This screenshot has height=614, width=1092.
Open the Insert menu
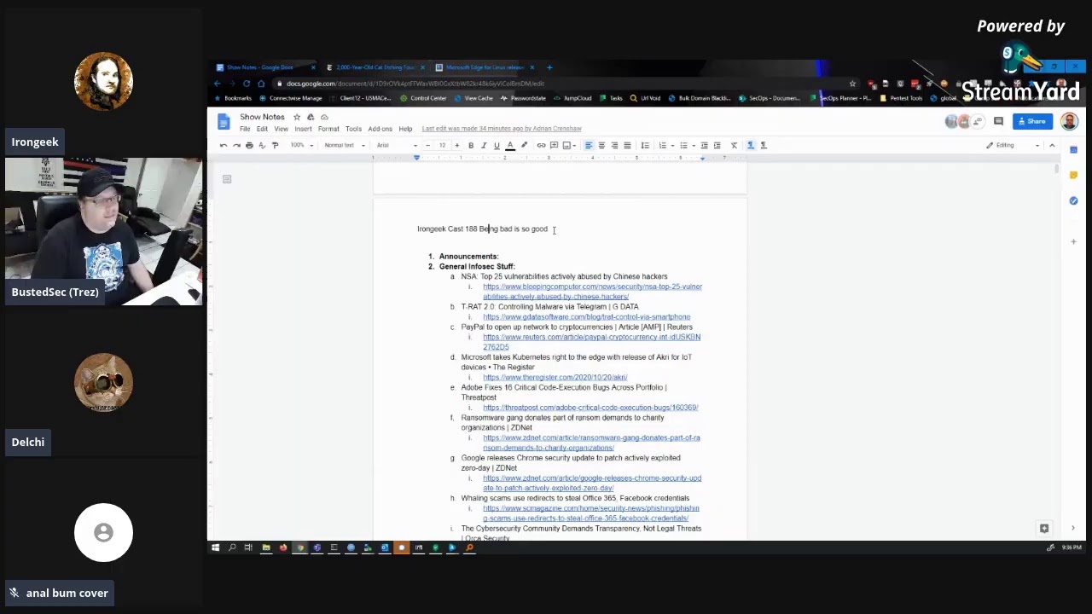303,129
